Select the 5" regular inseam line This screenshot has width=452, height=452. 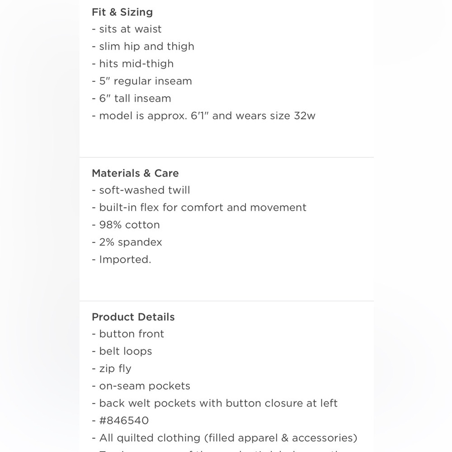click(x=142, y=81)
